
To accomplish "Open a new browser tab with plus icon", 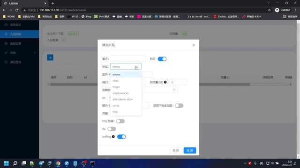I will click(x=52, y=3).
